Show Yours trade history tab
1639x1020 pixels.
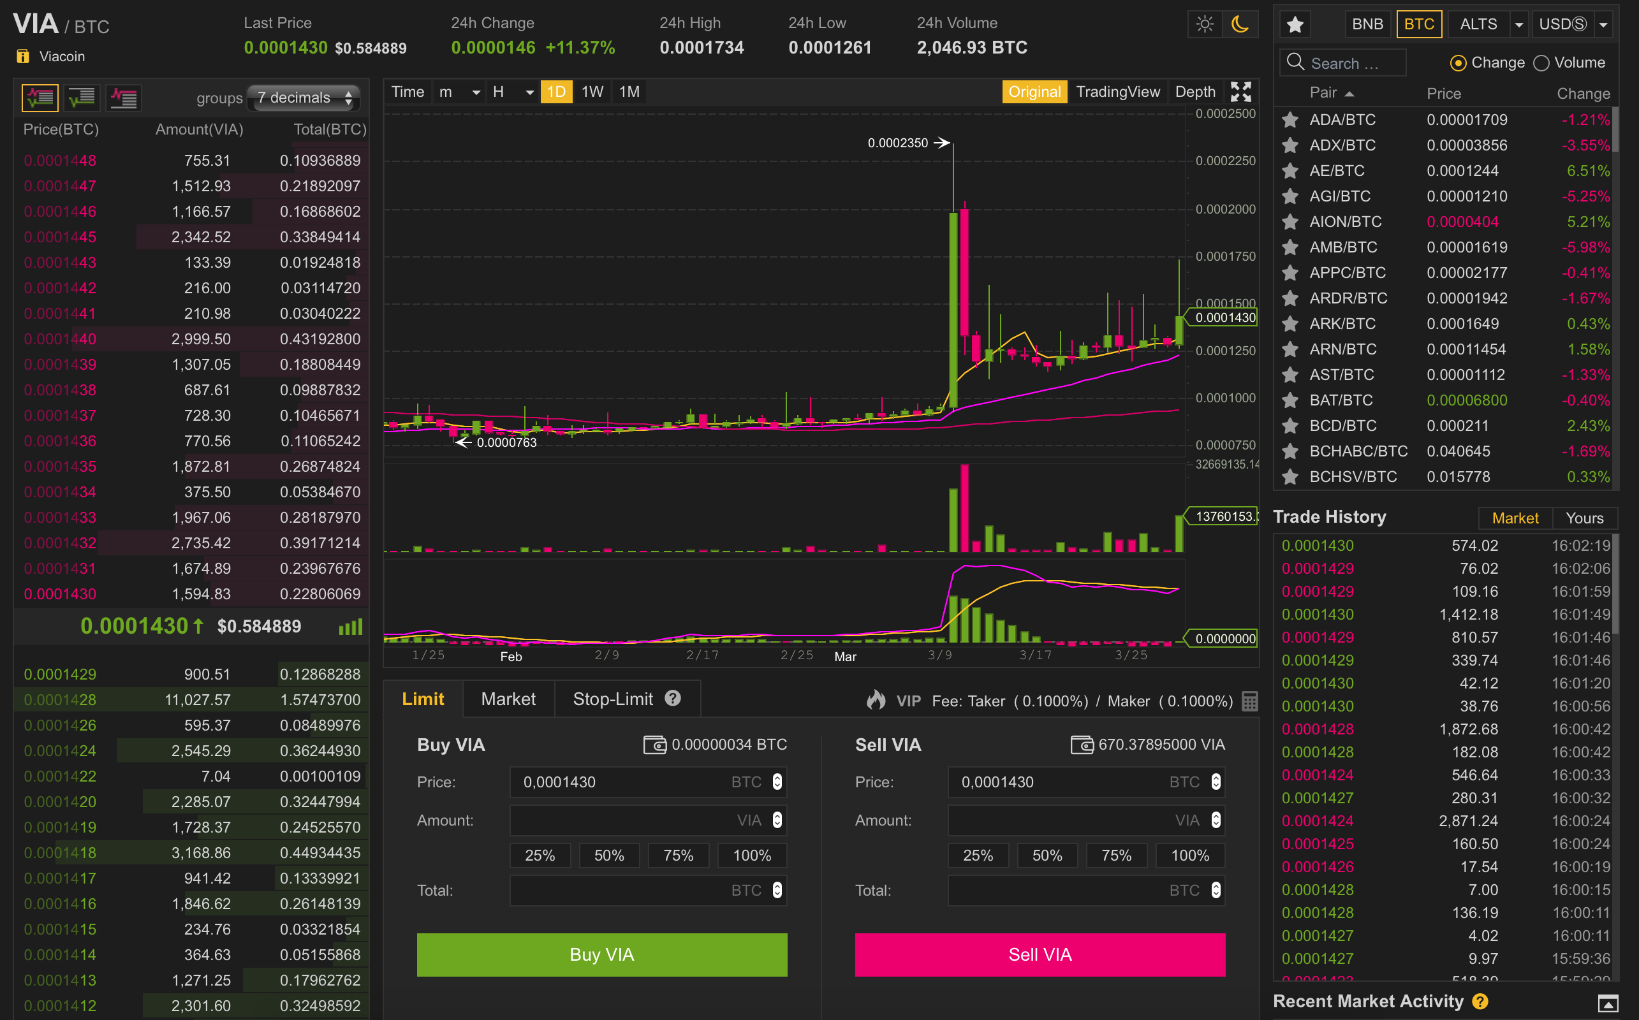tap(1584, 518)
